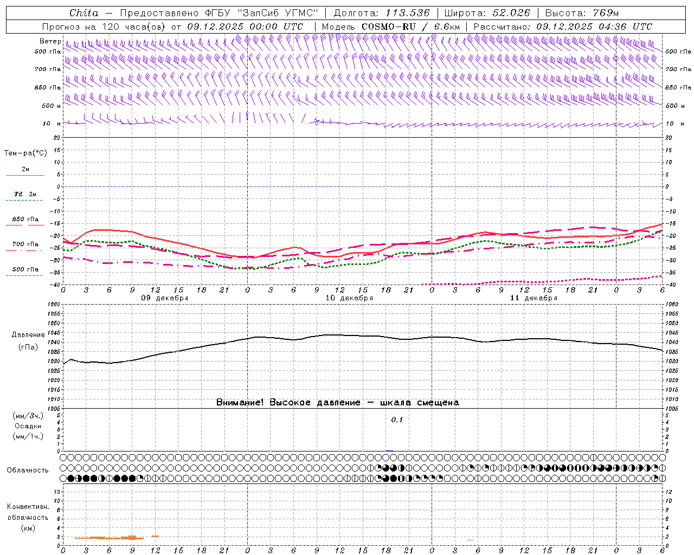Click the Ветер wind section label

pos(50,41)
